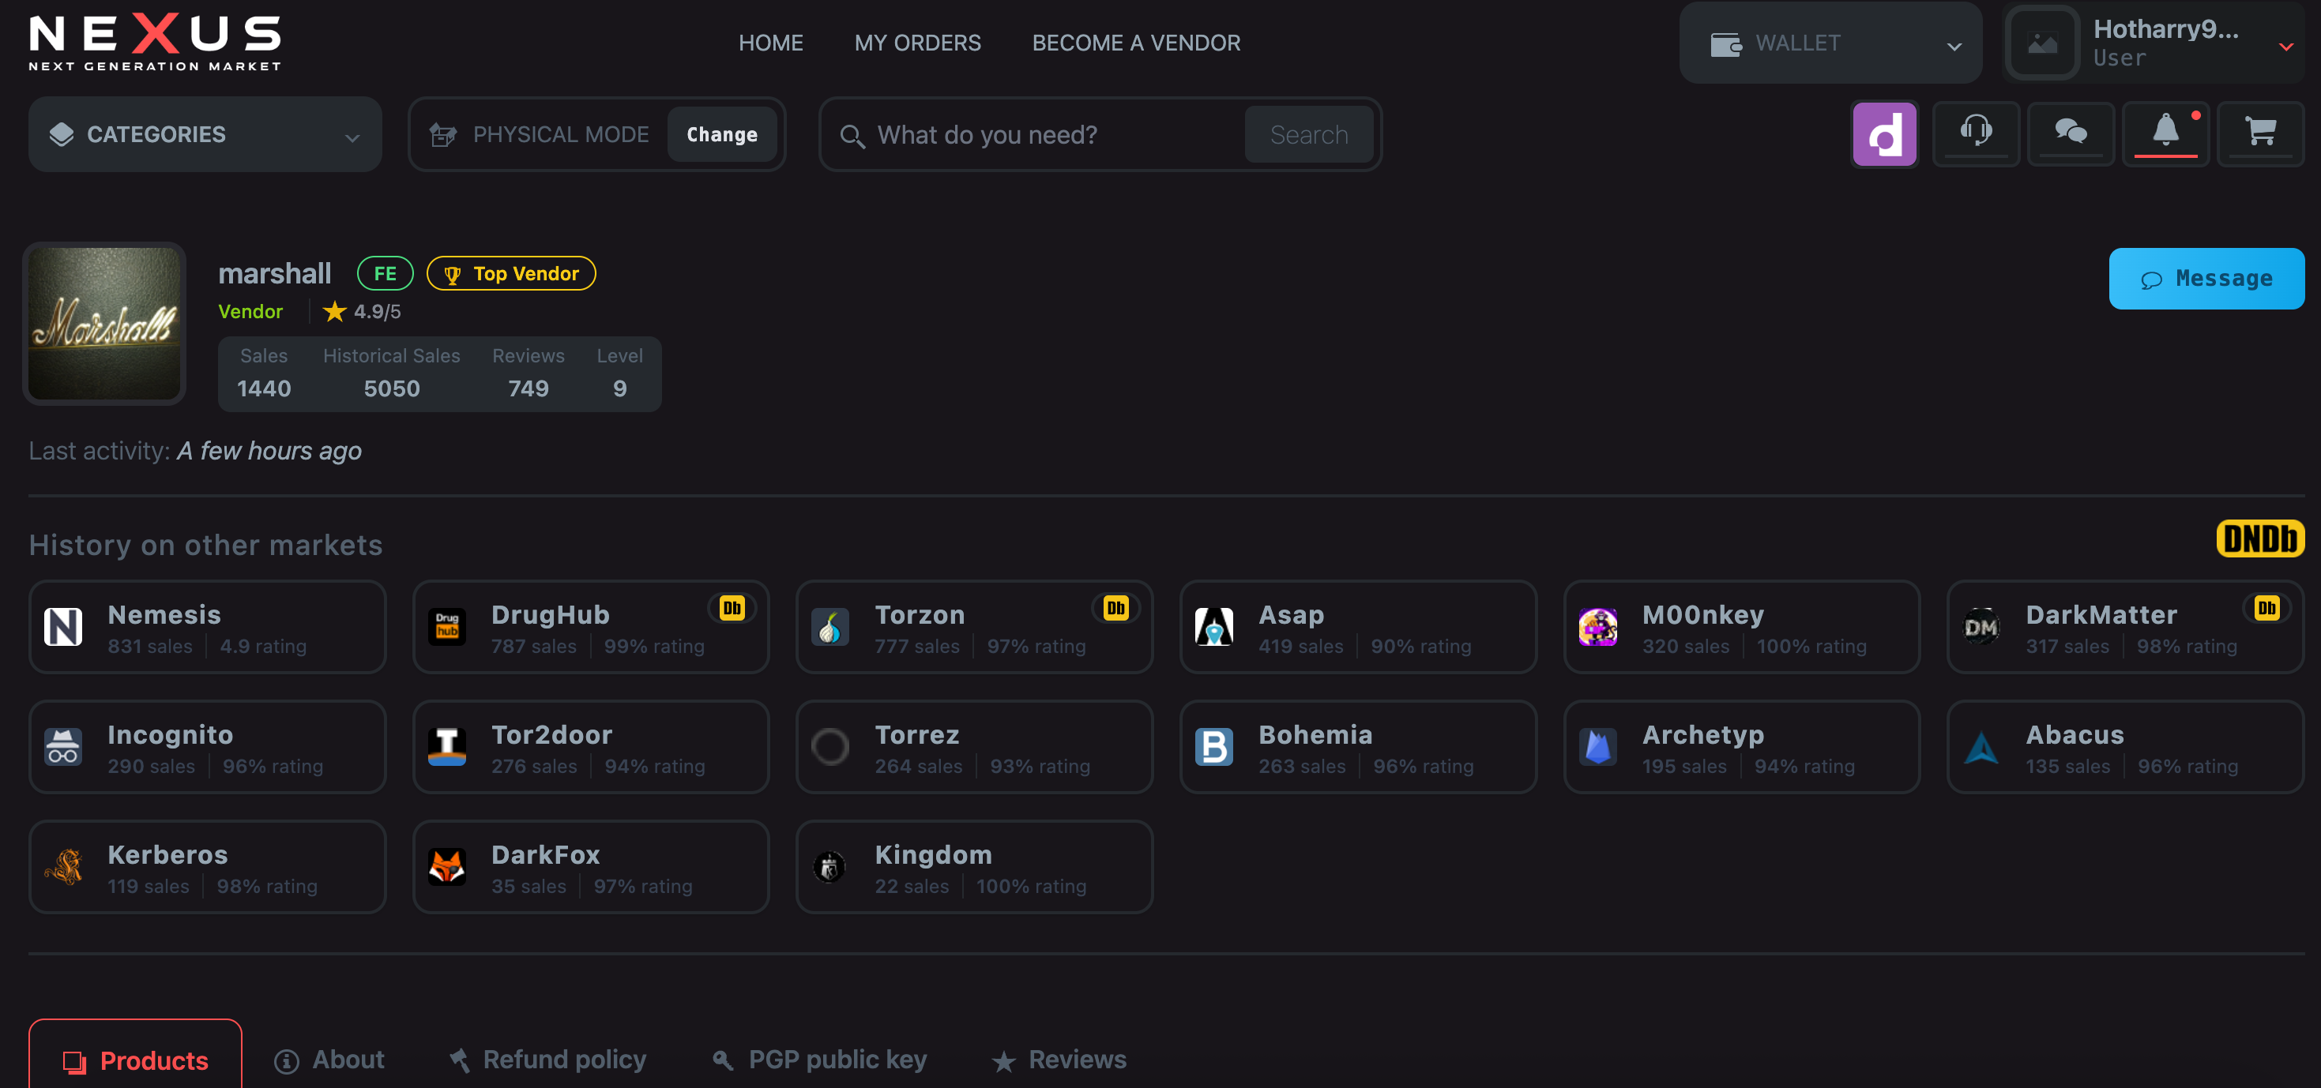Click the Incognito market logo icon
This screenshot has height=1088, width=2321.
tap(63, 747)
